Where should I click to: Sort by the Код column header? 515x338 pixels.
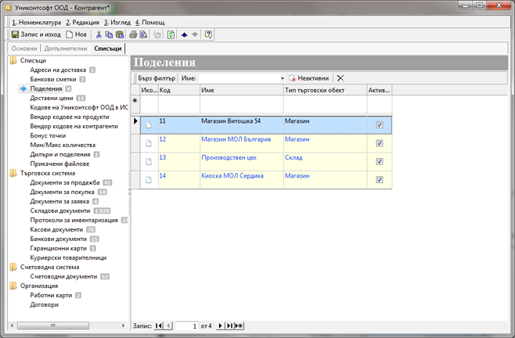[x=179, y=90]
